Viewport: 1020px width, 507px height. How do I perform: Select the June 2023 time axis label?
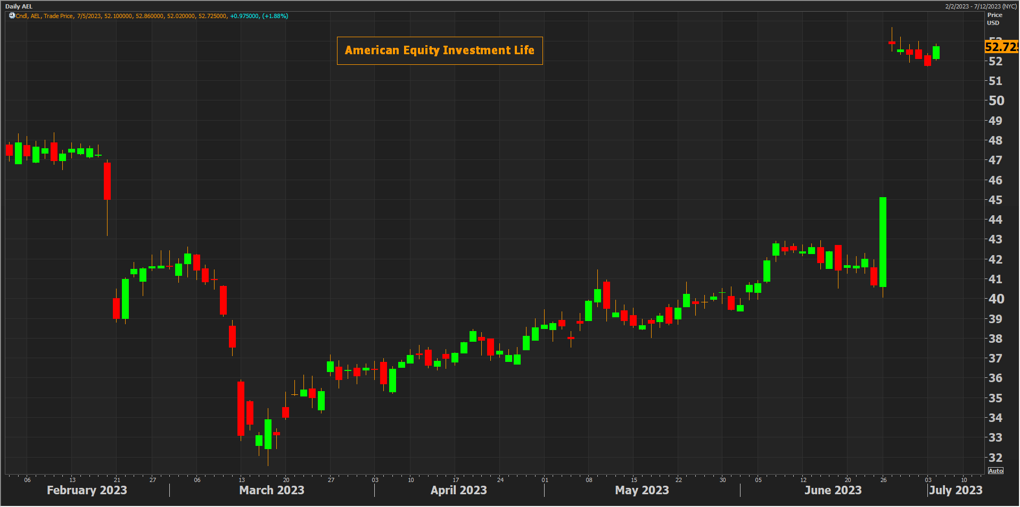[x=833, y=490]
